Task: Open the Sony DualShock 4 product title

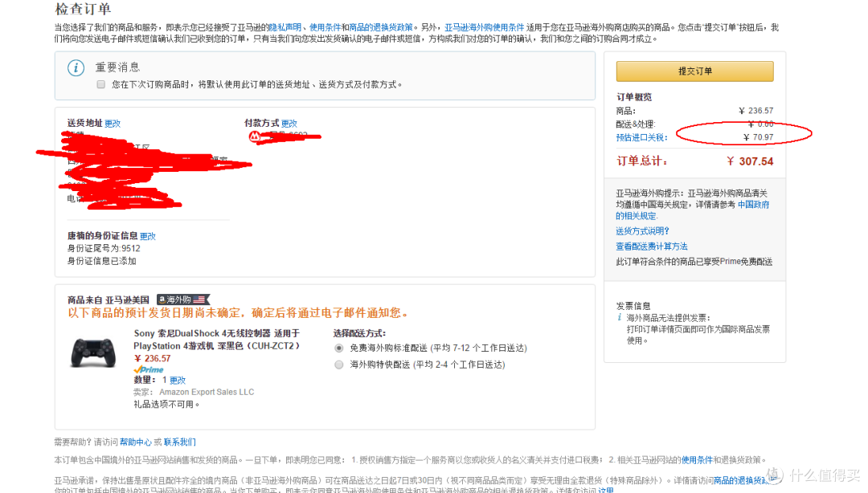Action: 217,339
